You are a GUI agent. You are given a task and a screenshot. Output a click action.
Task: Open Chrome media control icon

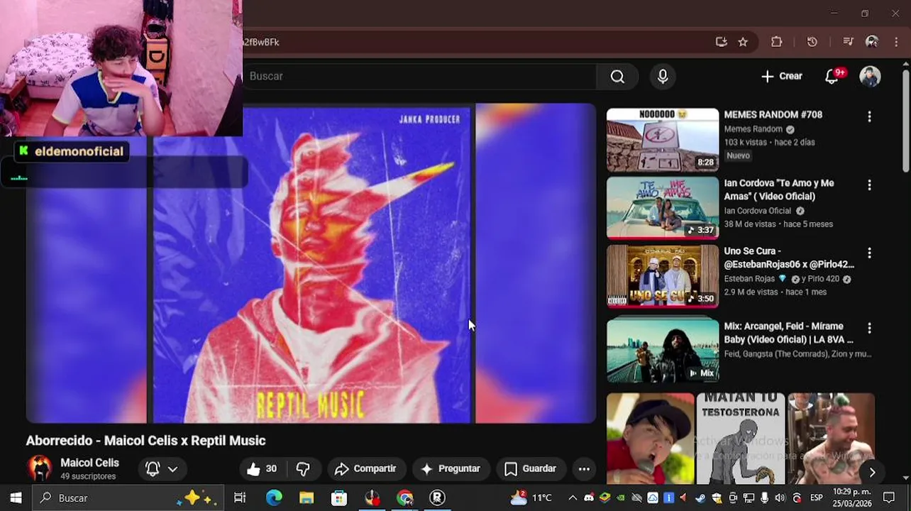tap(848, 42)
